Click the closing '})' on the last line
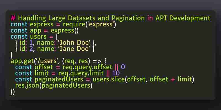 [x=12, y=92]
